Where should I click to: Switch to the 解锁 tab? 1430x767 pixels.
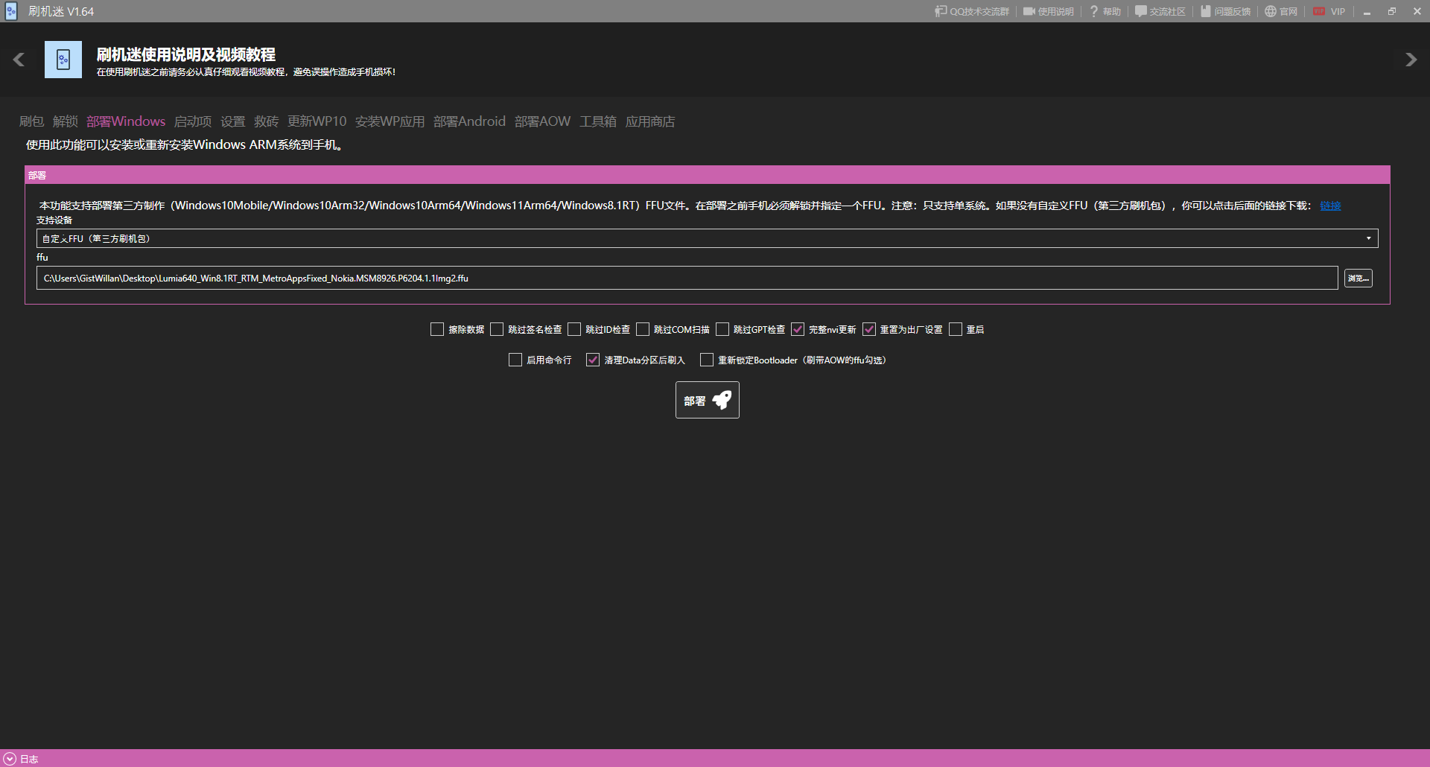[66, 121]
